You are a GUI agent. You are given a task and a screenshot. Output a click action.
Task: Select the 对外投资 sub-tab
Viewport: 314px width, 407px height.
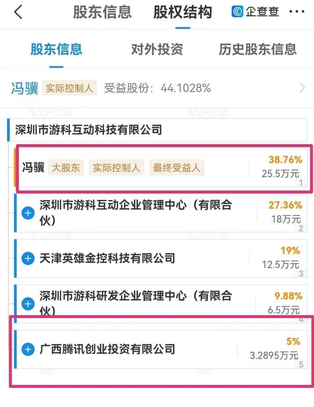[x=157, y=49]
